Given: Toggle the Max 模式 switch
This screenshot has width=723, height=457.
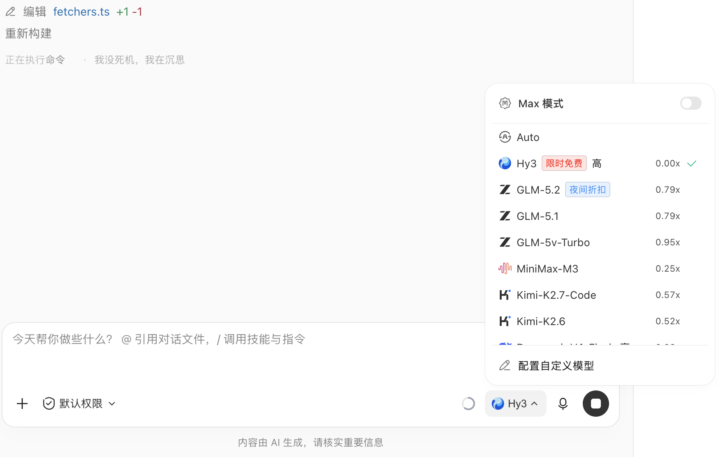Looking at the screenshot, I should 691,103.
